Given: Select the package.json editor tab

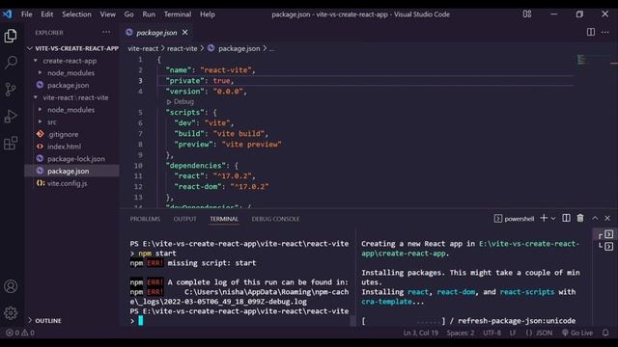Looking at the screenshot, I should click(x=156, y=33).
